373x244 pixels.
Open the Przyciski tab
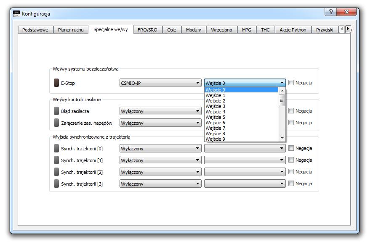pos(325,30)
